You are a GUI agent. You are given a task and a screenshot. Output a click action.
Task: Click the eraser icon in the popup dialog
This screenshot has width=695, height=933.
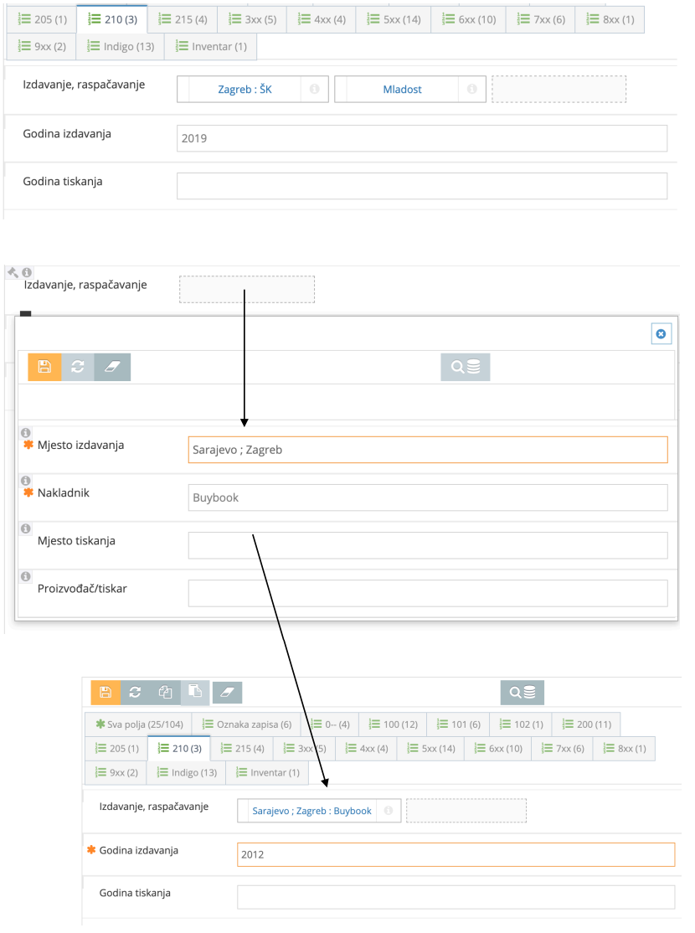(x=112, y=367)
